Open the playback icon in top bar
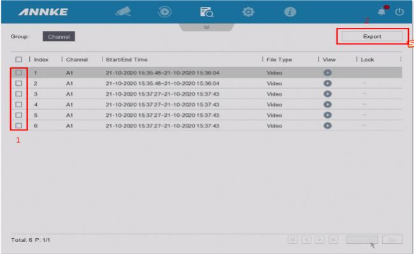Screen dimensions: 414x254 (165, 11)
